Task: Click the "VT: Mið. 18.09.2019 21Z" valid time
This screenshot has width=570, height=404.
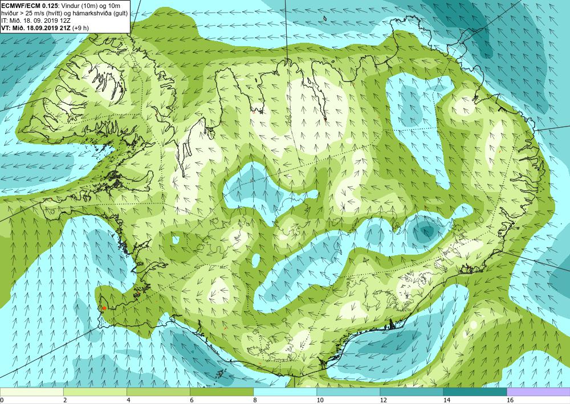Action: [36, 28]
